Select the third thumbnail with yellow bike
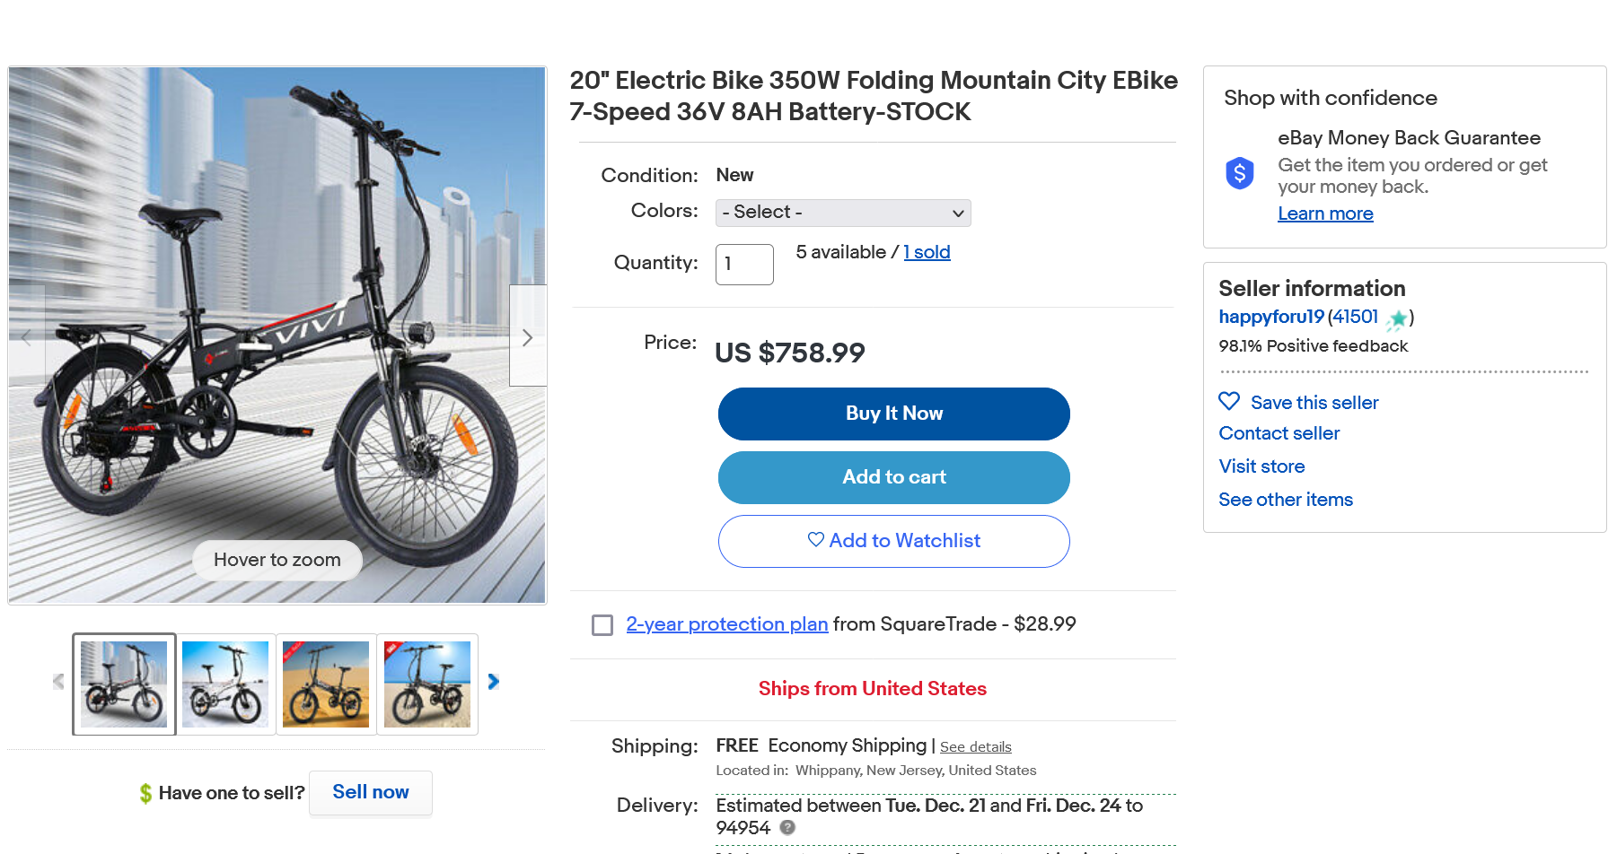 point(326,684)
